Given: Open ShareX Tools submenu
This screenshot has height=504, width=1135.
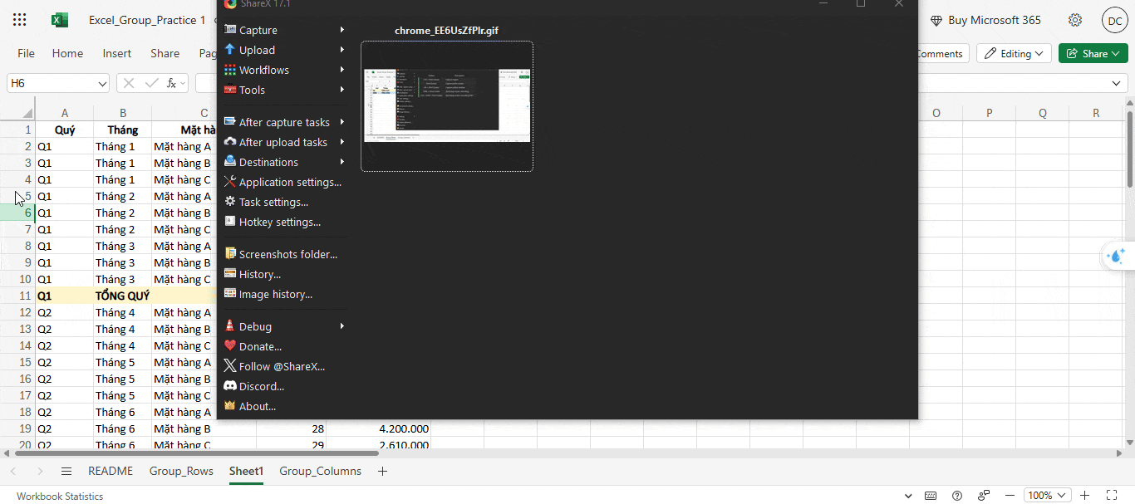Looking at the screenshot, I should [x=285, y=90].
